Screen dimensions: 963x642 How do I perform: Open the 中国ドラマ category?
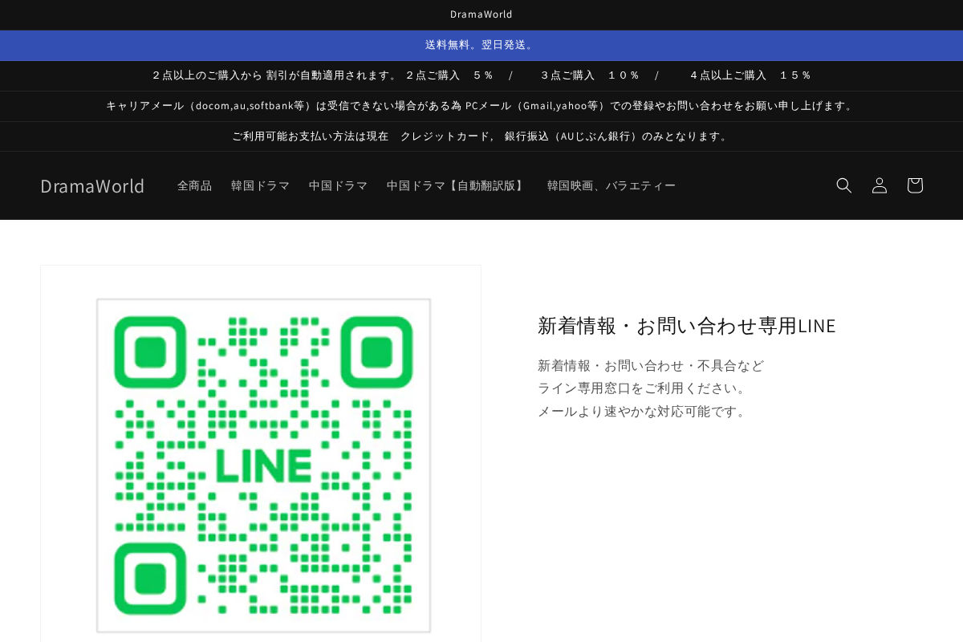[338, 185]
